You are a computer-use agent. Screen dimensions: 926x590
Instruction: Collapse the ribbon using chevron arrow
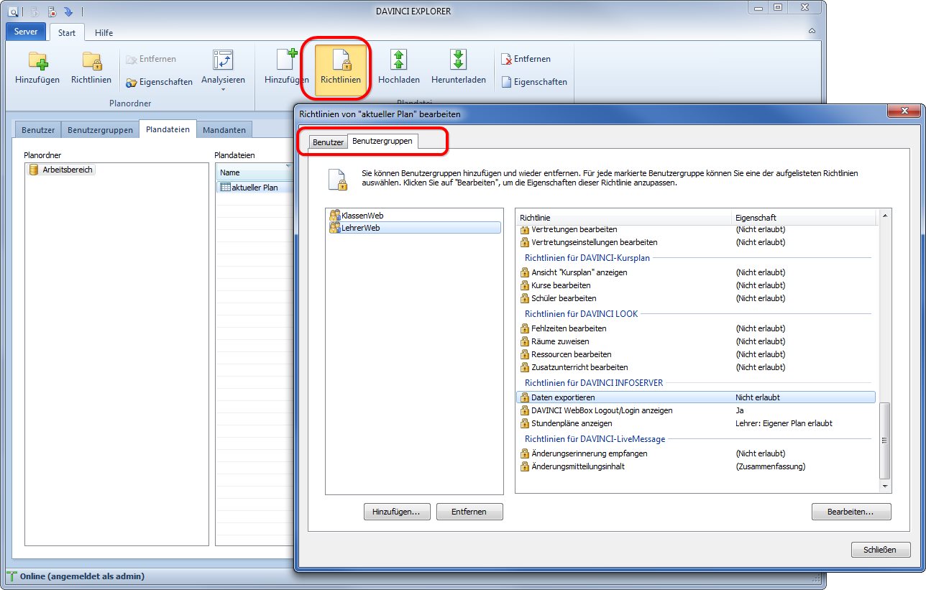[812, 32]
